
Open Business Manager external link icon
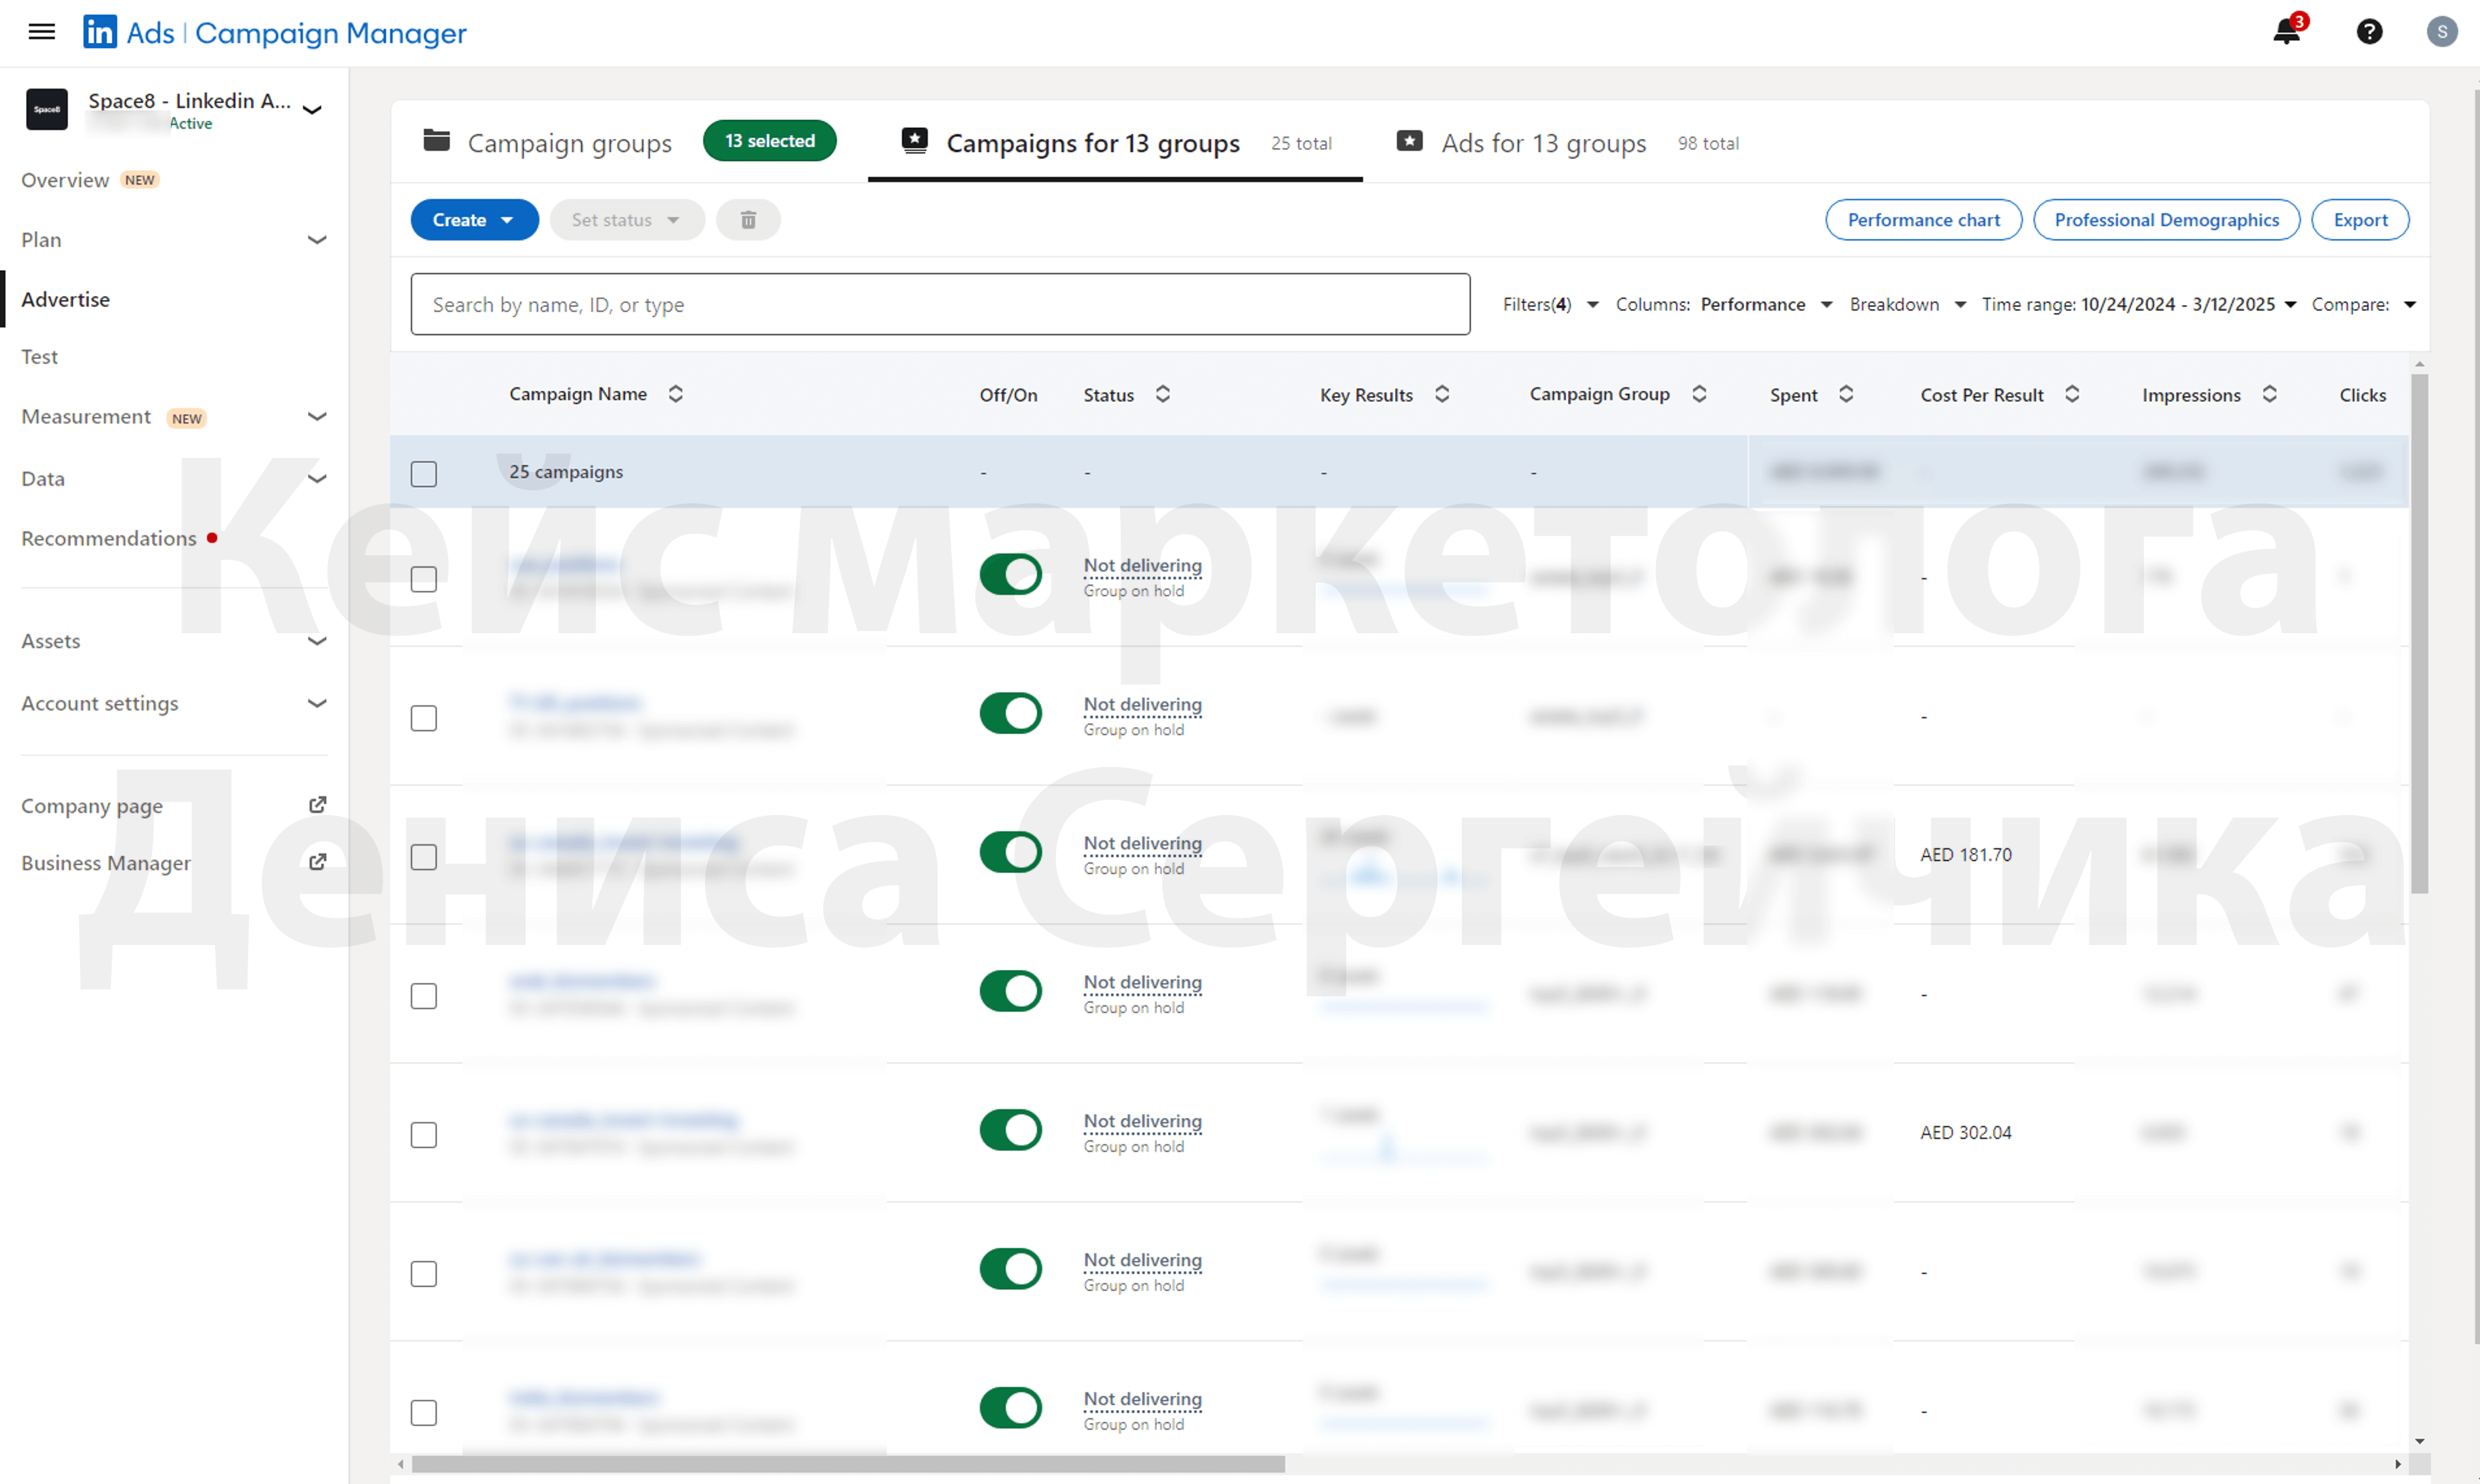click(317, 862)
